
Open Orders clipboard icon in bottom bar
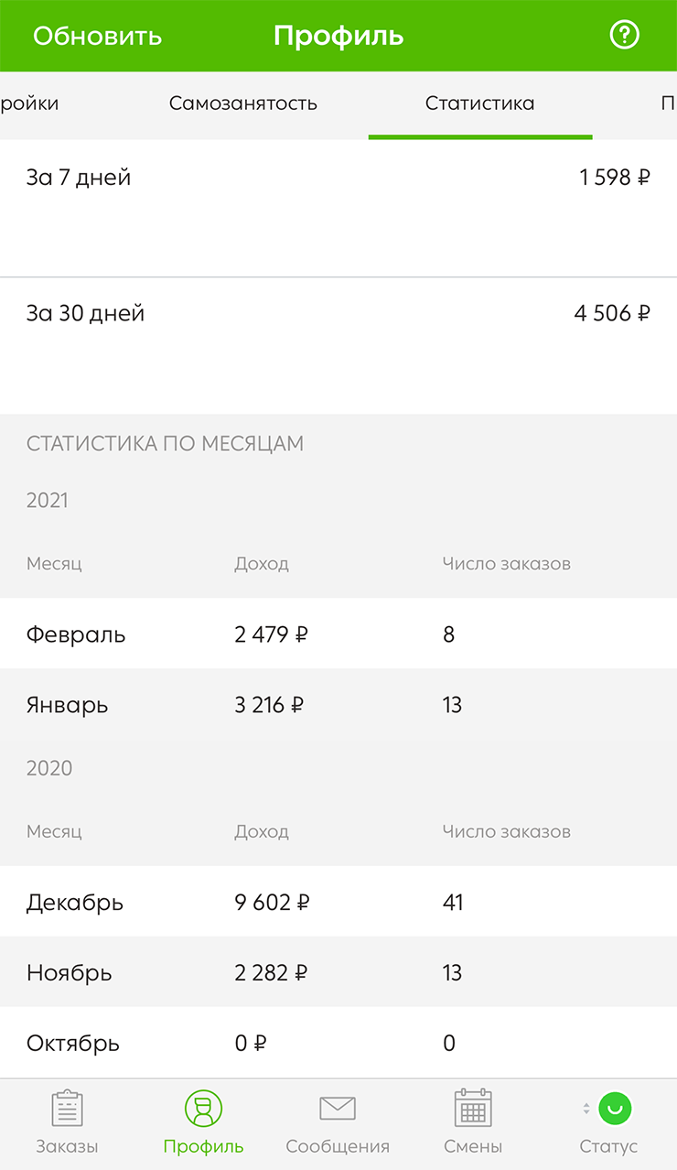tap(67, 1109)
